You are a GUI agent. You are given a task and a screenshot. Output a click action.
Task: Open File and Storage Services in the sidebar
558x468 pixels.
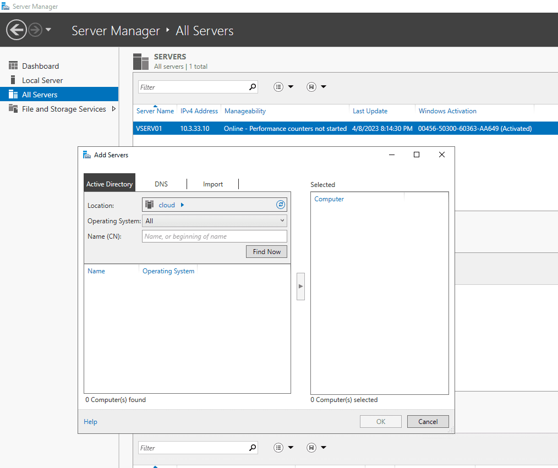coord(64,109)
